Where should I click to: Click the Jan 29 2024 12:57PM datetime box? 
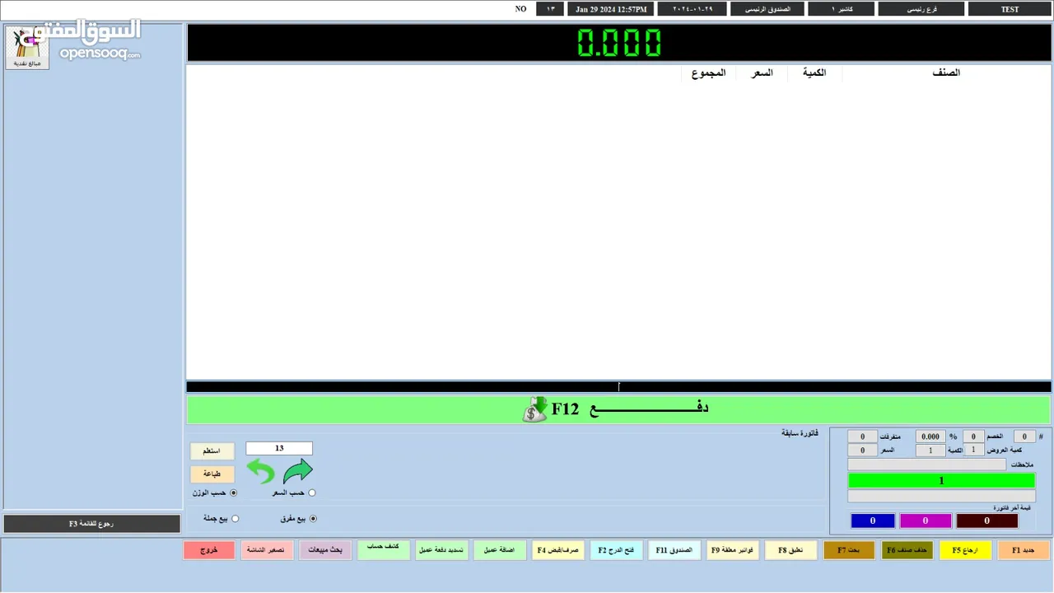(610, 9)
